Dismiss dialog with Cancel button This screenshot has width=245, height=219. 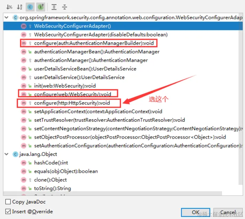[228, 212]
